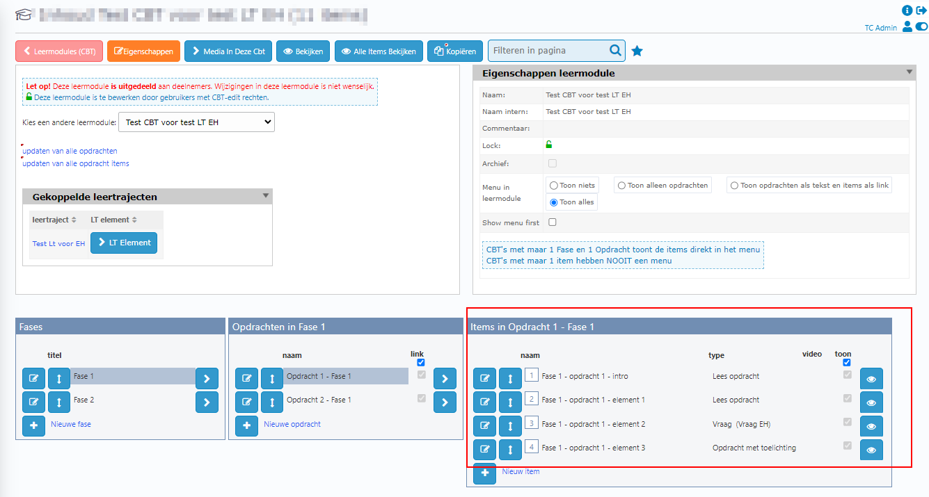Click the favorite star icon
Viewport: 929px width, 497px height.
[x=637, y=51]
